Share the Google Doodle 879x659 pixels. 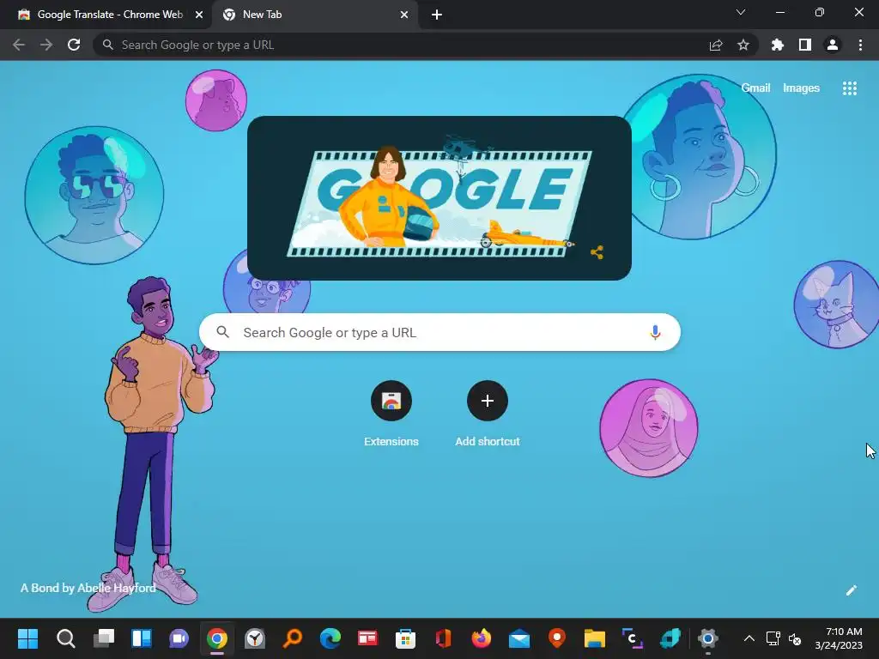[x=597, y=252]
